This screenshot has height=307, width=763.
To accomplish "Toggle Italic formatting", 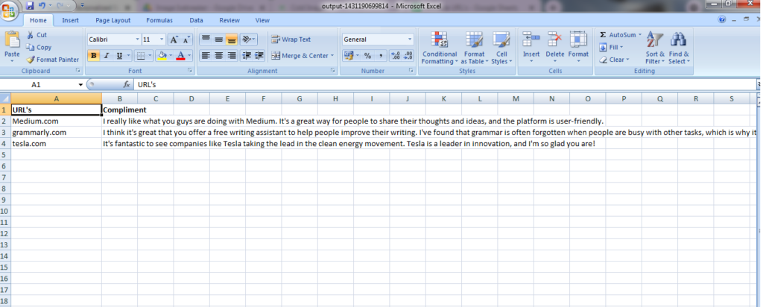I will tap(106, 55).
